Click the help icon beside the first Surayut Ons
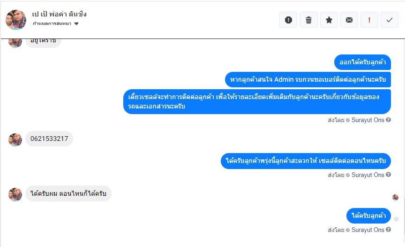 389,120
